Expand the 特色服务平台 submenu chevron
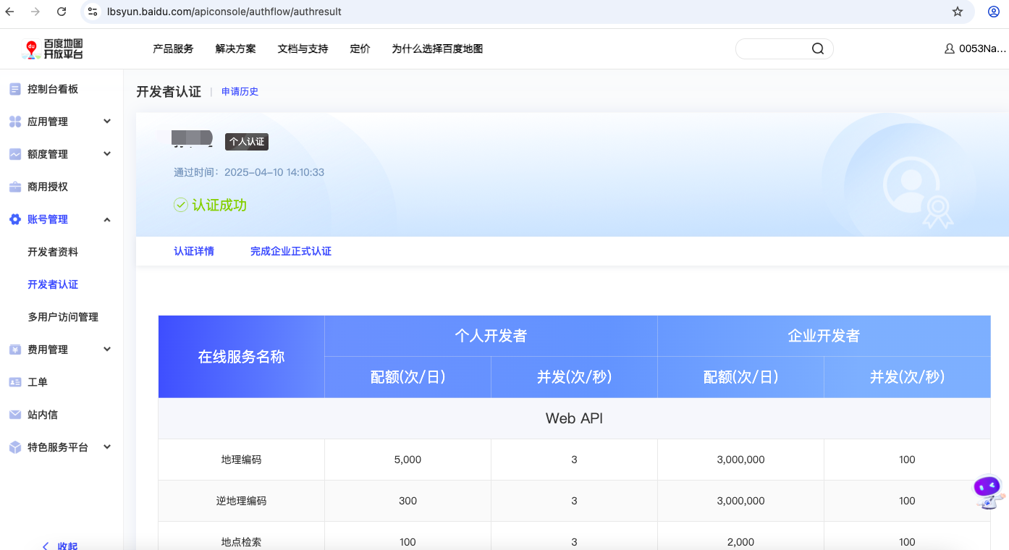The width and height of the screenshot is (1009, 550). click(107, 447)
